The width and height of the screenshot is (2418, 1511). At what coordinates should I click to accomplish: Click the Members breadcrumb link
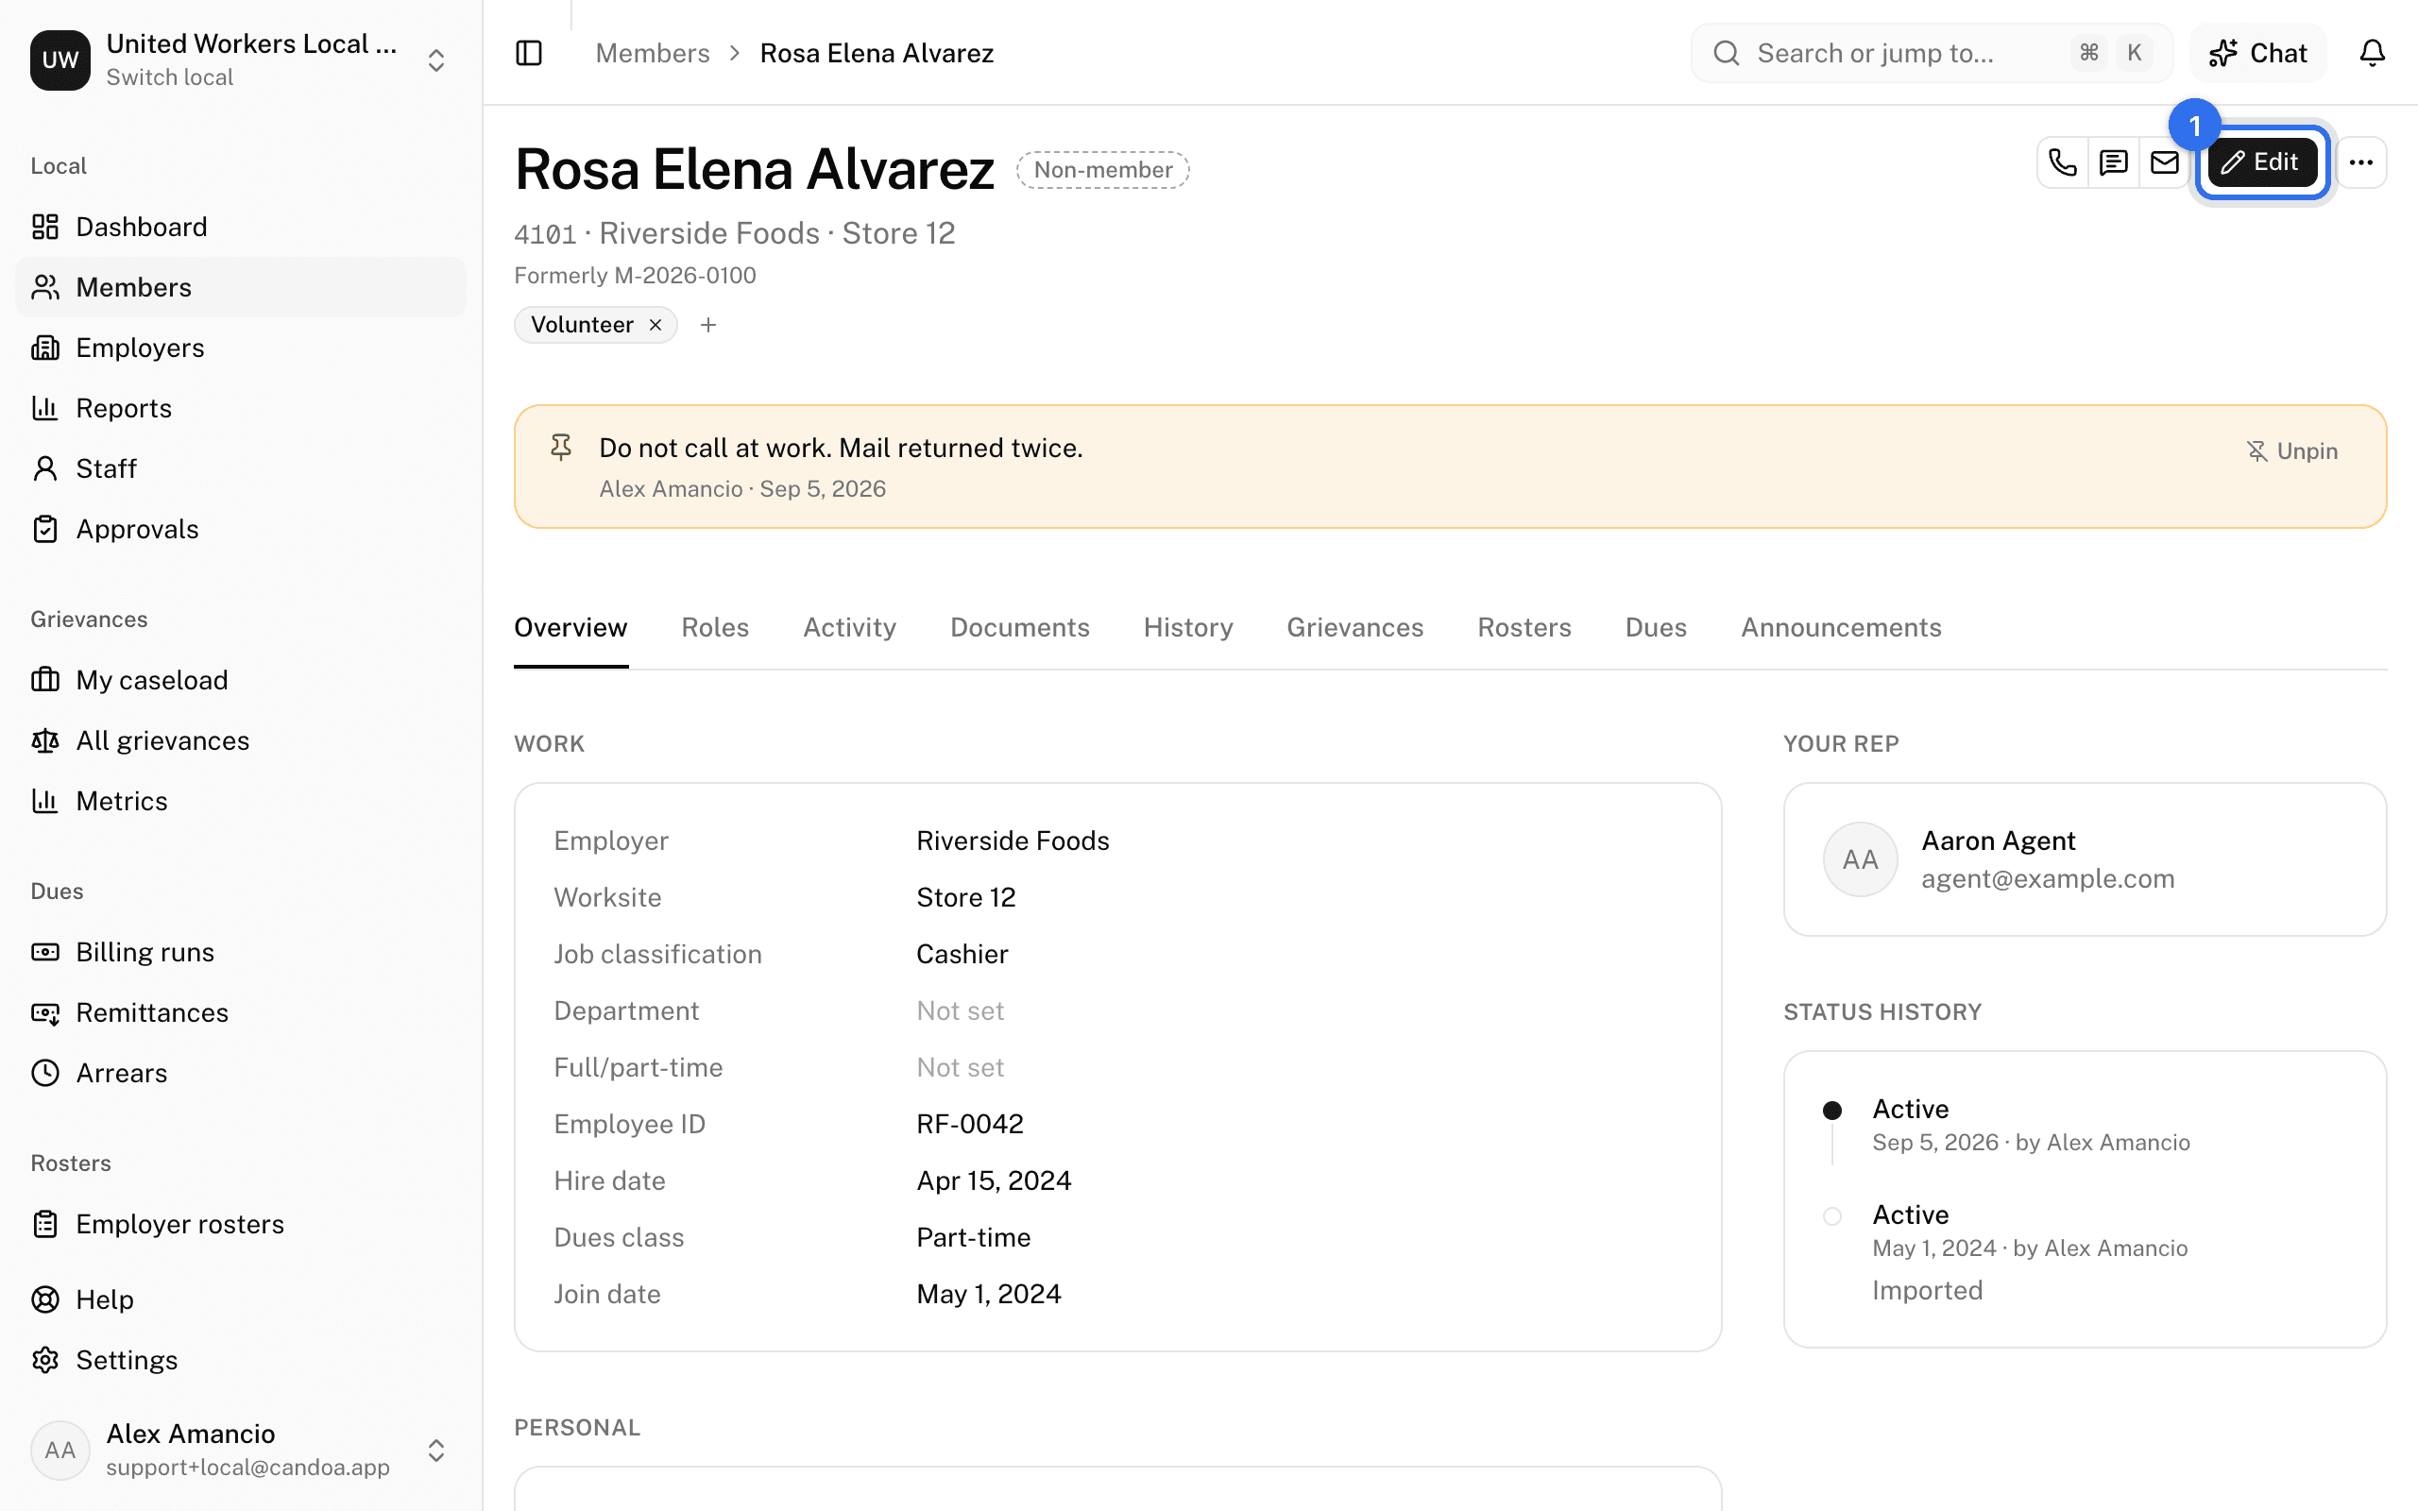pyautogui.click(x=653, y=53)
